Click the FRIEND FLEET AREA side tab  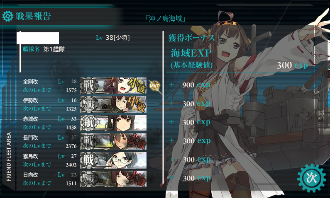[x=9, y=157]
